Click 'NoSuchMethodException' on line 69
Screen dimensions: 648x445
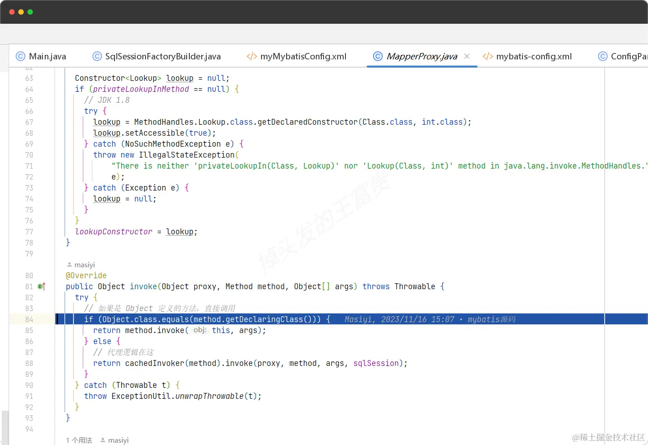tap(173, 144)
